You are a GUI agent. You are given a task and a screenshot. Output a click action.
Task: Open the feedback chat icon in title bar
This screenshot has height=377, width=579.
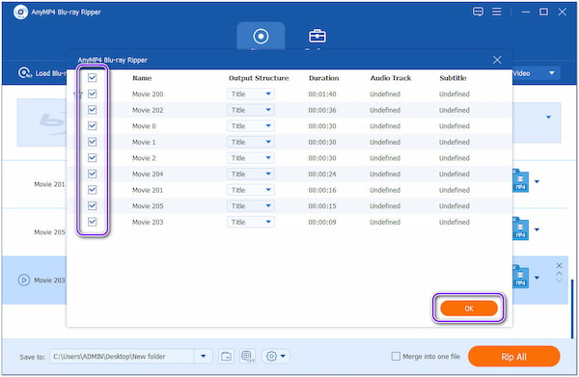(478, 12)
